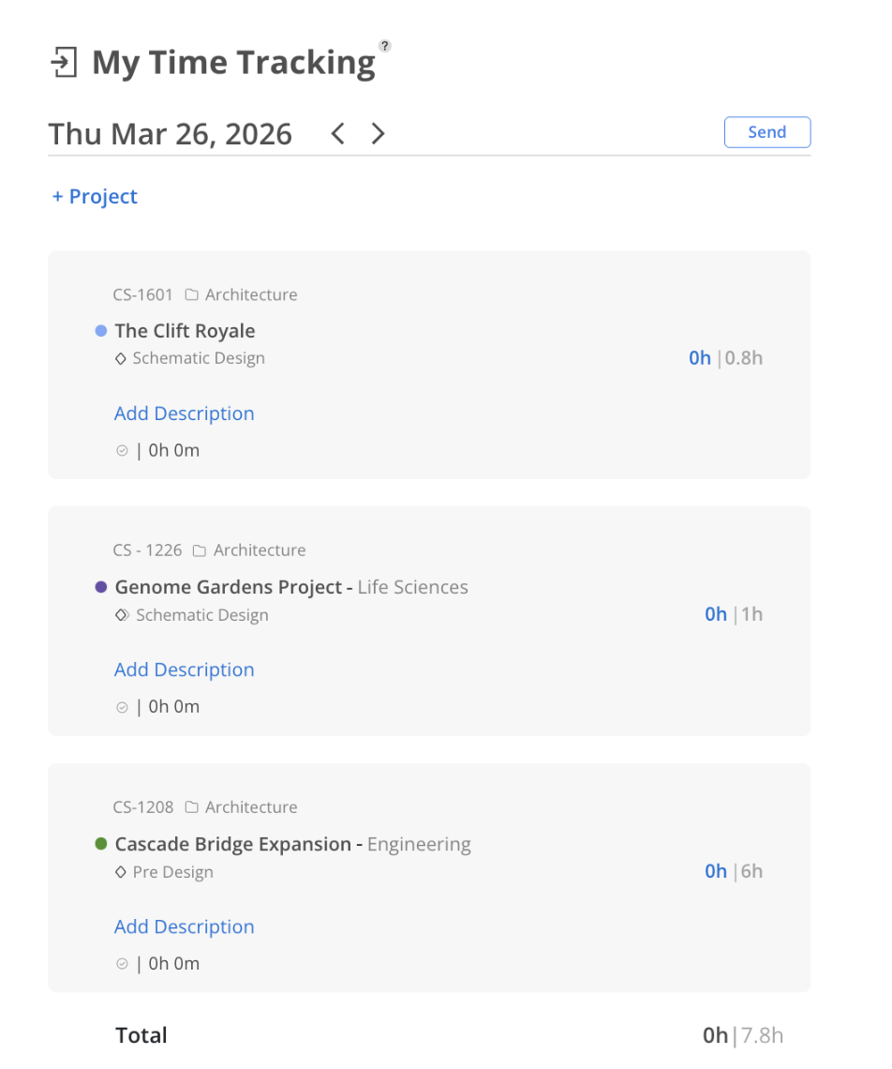Click the folder icon beside CS-1208

point(191,807)
